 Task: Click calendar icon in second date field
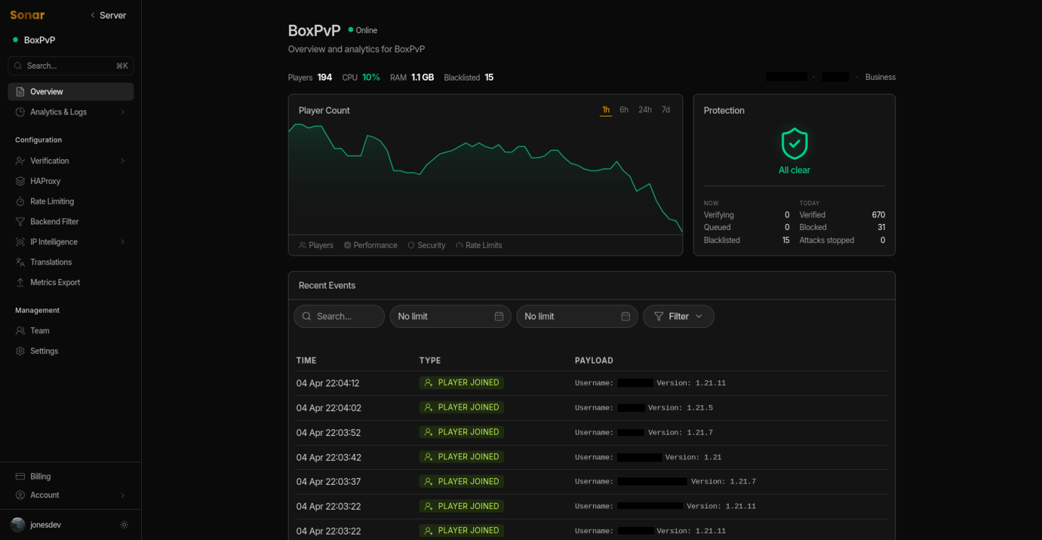[x=626, y=316]
